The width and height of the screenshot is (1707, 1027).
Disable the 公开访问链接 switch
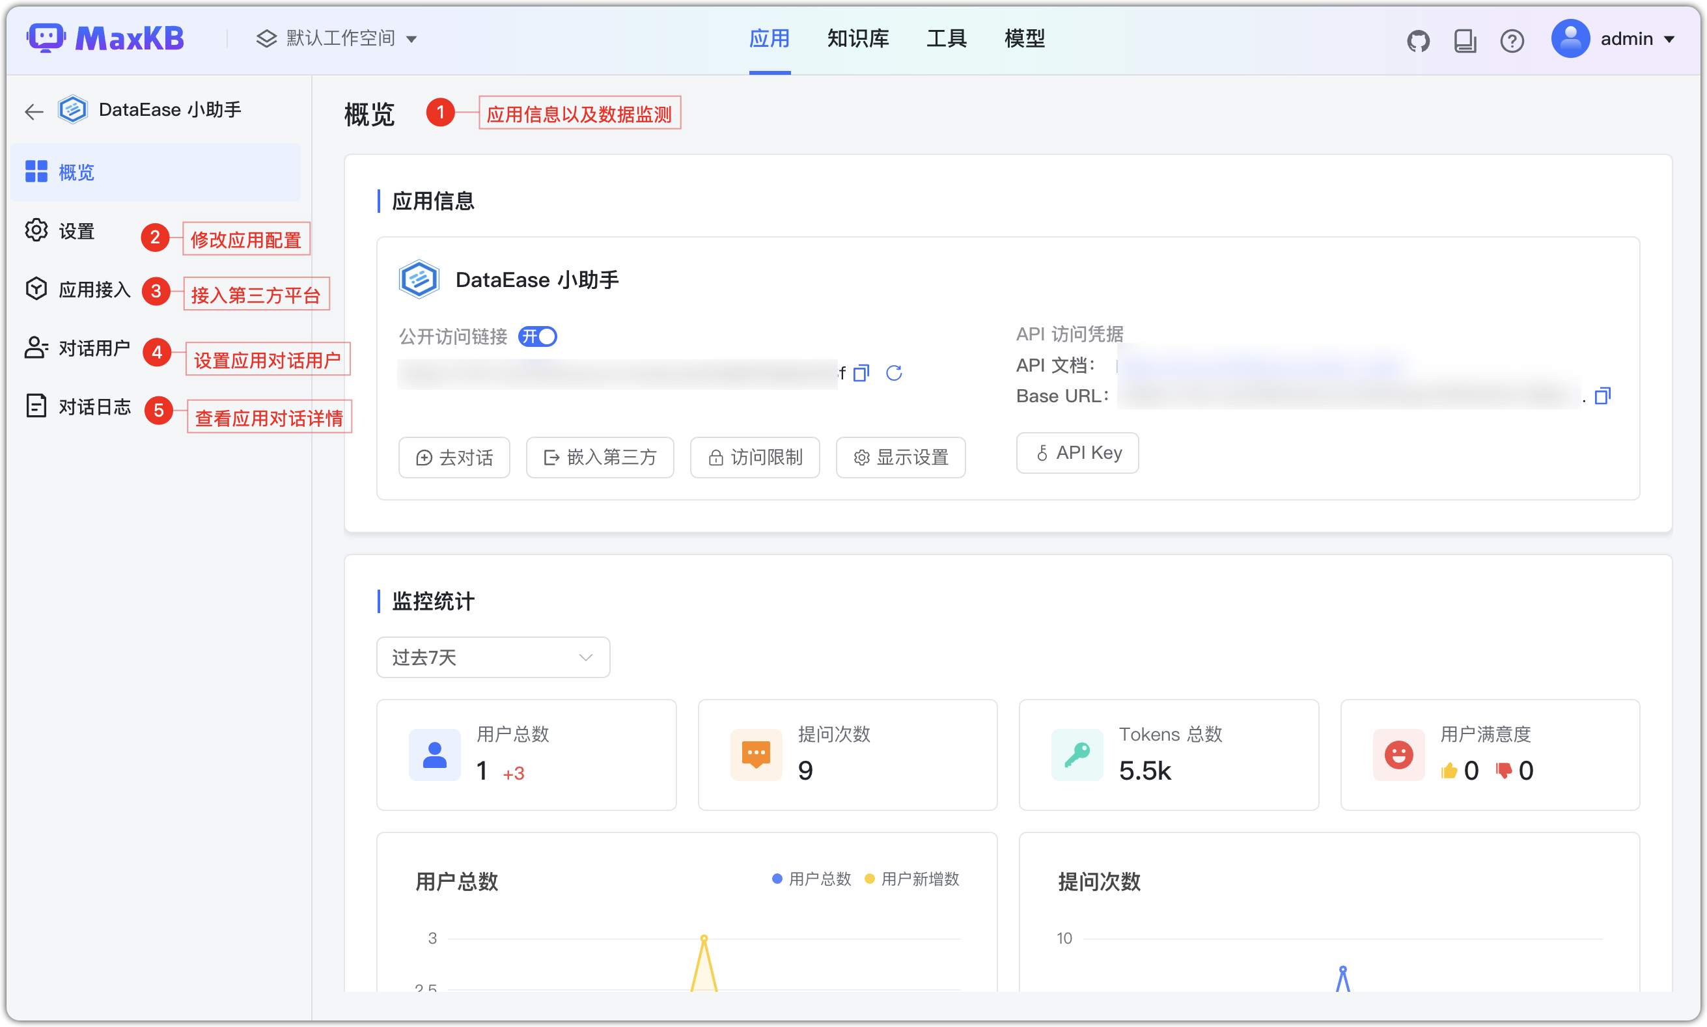click(x=537, y=337)
